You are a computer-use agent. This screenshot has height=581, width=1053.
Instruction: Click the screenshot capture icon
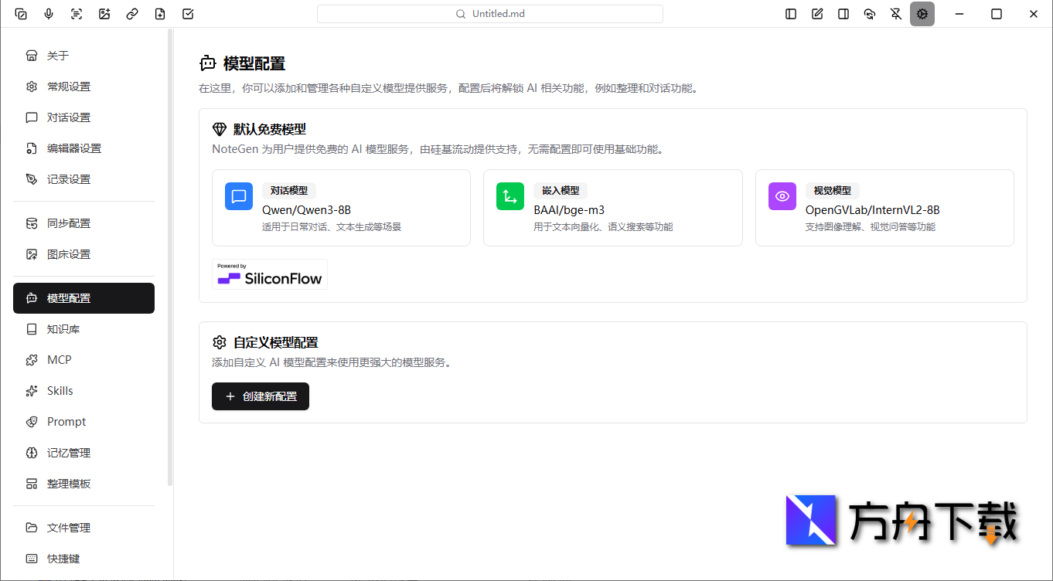(21, 13)
